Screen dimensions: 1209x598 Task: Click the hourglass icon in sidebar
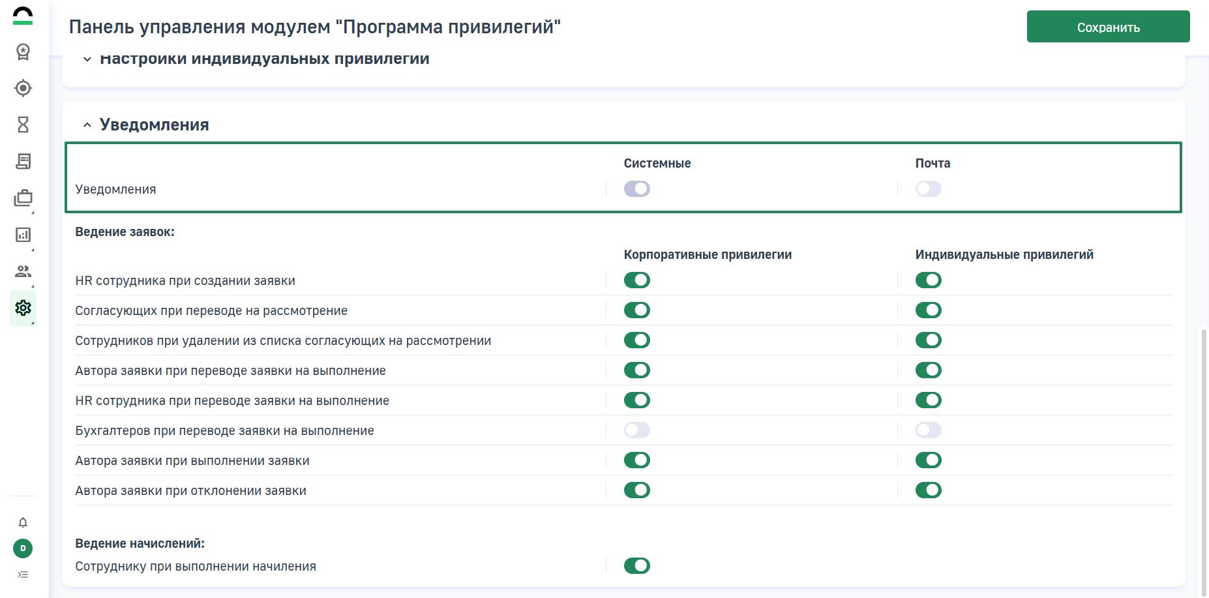23,125
